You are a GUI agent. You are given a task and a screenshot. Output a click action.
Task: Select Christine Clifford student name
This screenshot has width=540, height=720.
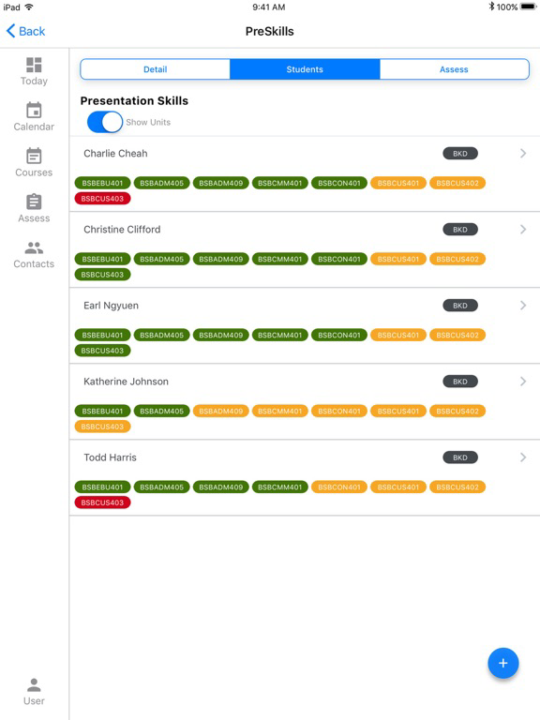coord(122,230)
